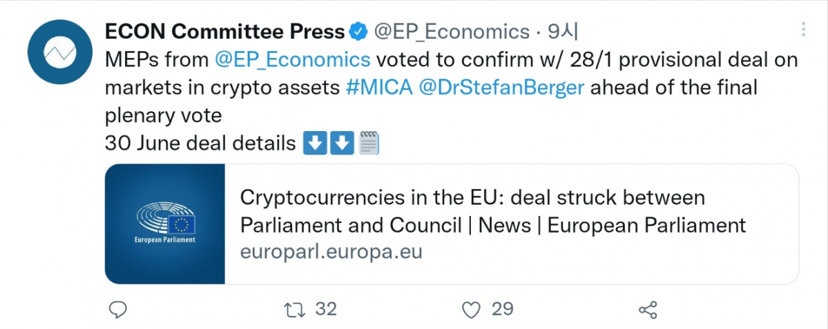This screenshot has height=329, width=828.
Task: Click the first down-arrow emoji in tweet
Action: click(x=315, y=143)
